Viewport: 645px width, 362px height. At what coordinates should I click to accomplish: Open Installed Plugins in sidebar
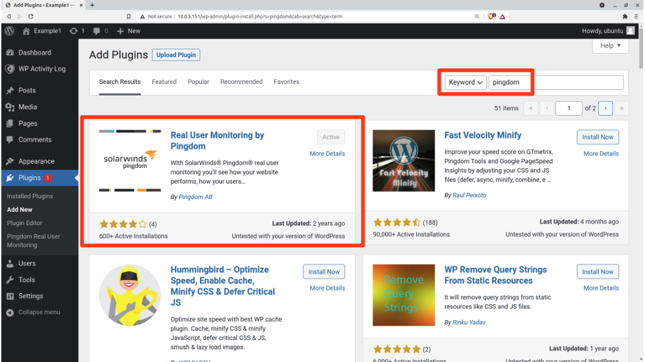click(30, 196)
